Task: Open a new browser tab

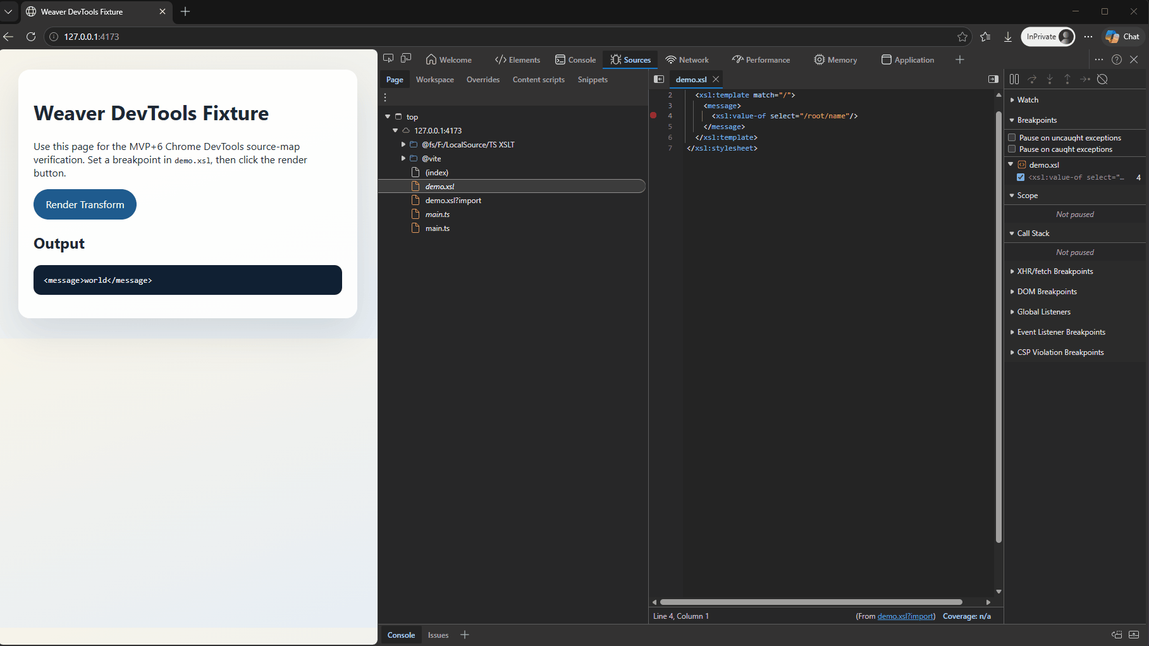Action: point(185,11)
